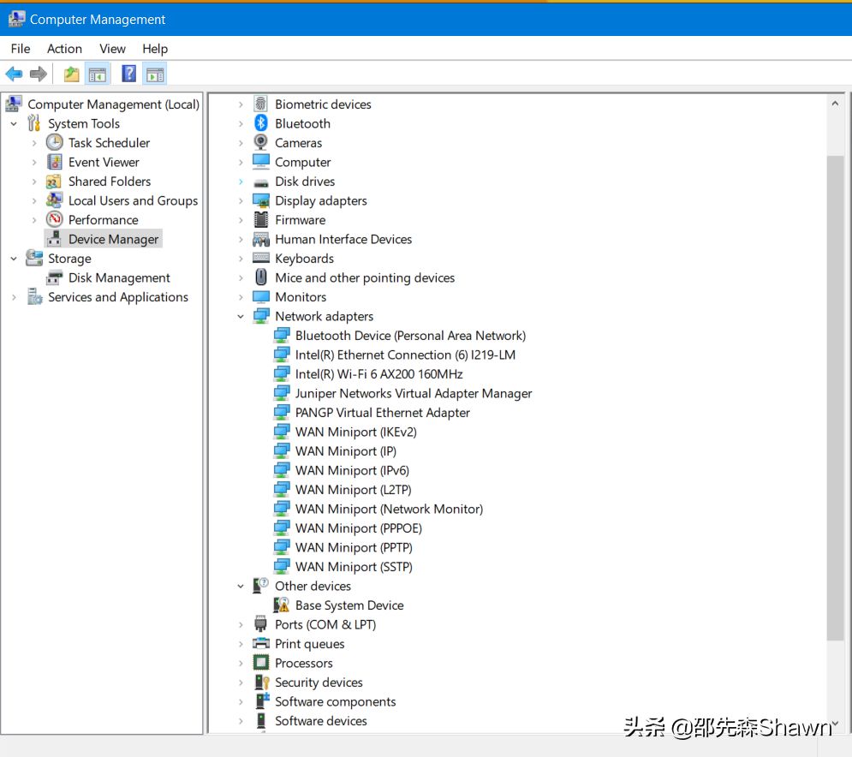Click the Event Viewer icon
This screenshot has width=852, height=757.
54,162
